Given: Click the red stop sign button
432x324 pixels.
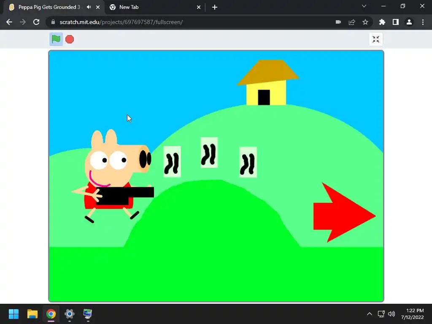Looking at the screenshot, I should [x=70, y=39].
